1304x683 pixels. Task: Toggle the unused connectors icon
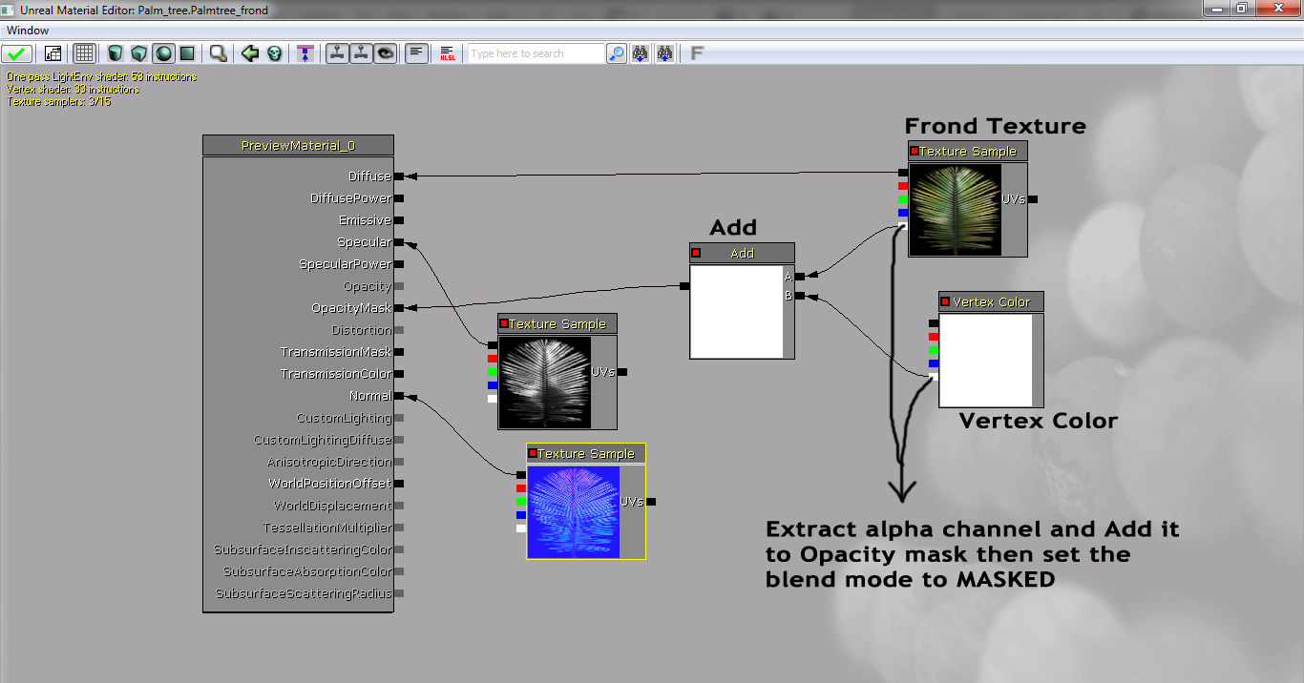tap(305, 53)
